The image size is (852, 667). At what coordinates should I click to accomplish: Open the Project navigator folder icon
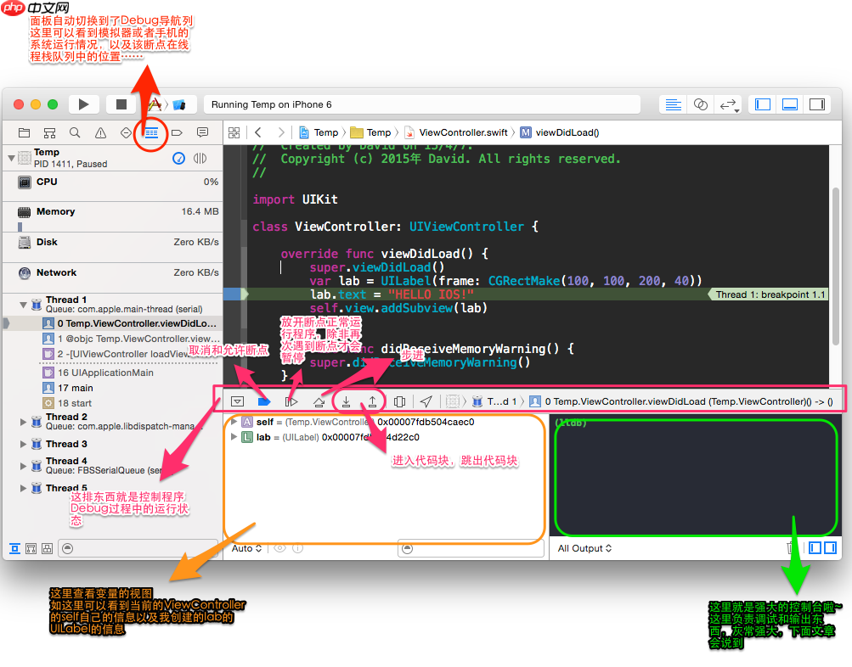(x=25, y=132)
